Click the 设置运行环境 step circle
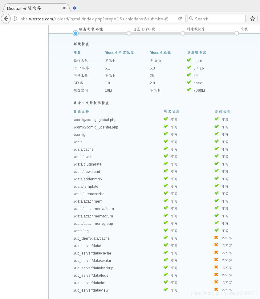The image size is (260, 299). pyautogui.click(x=129, y=33)
